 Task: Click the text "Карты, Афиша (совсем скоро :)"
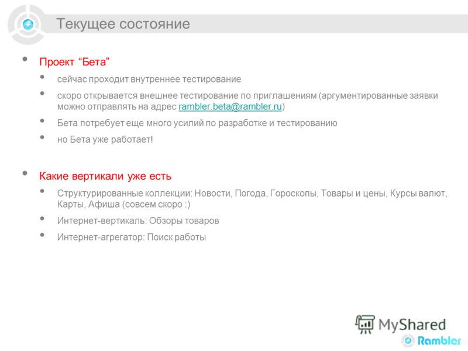(124, 204)
